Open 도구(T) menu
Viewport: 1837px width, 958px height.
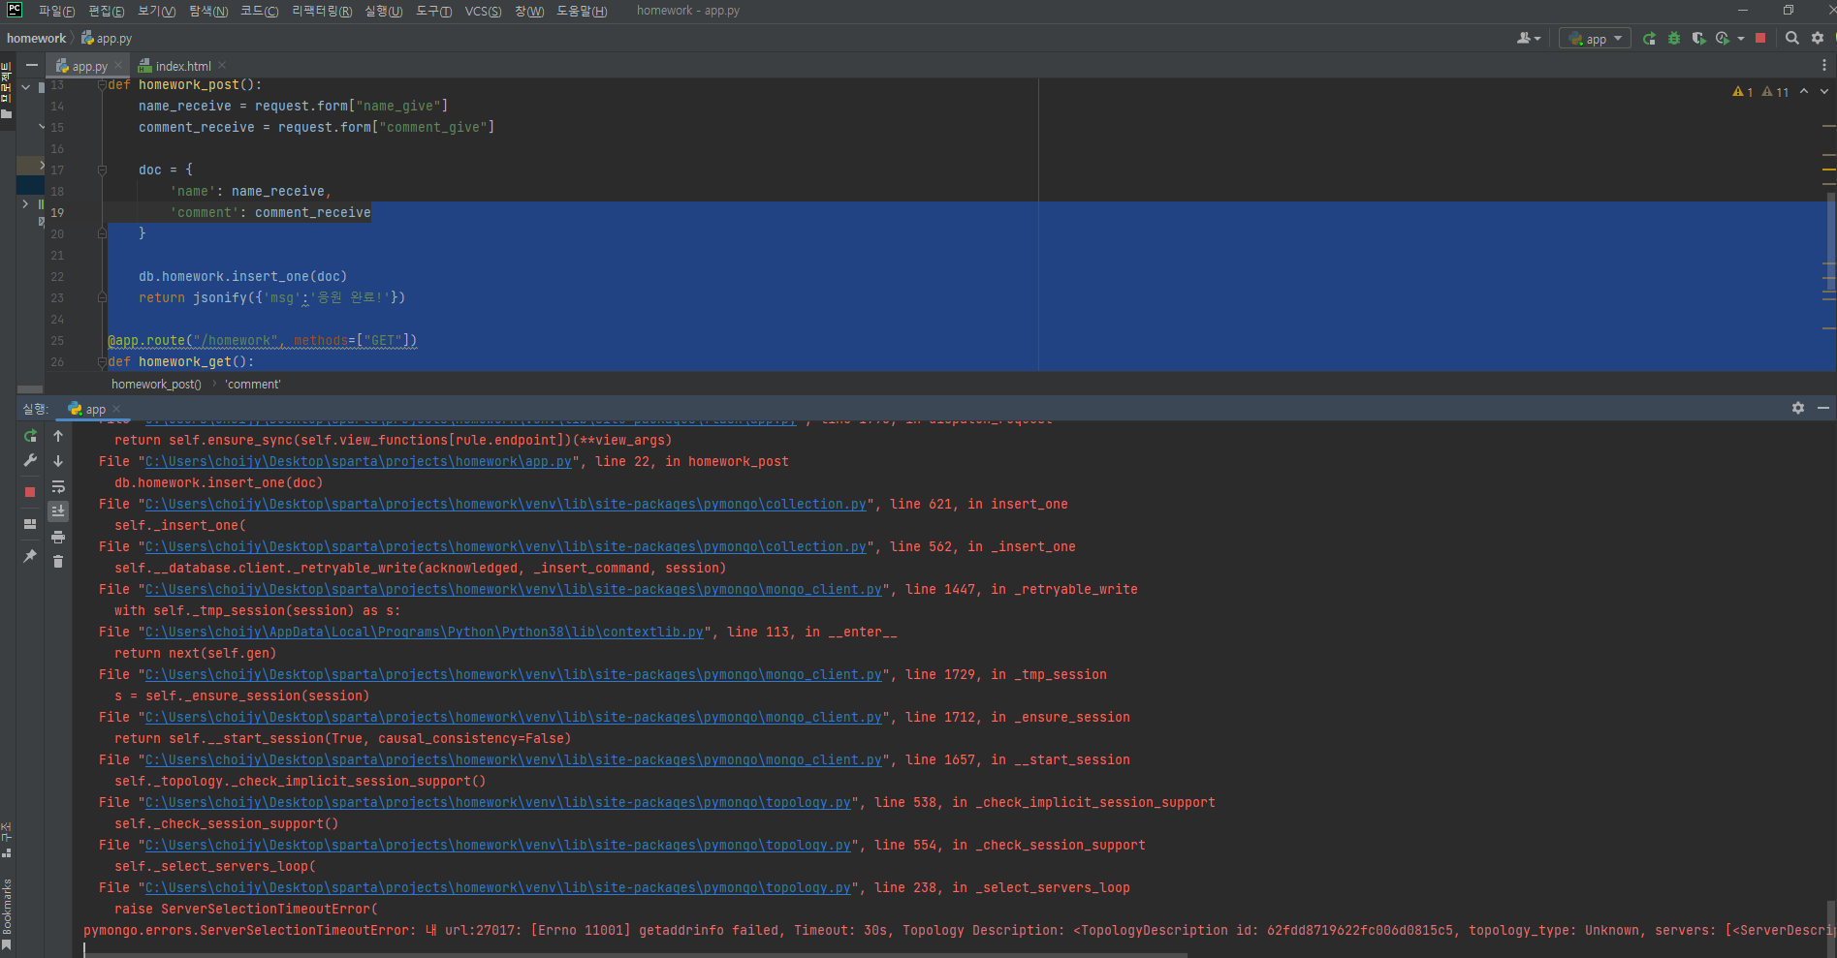point(433,11)
